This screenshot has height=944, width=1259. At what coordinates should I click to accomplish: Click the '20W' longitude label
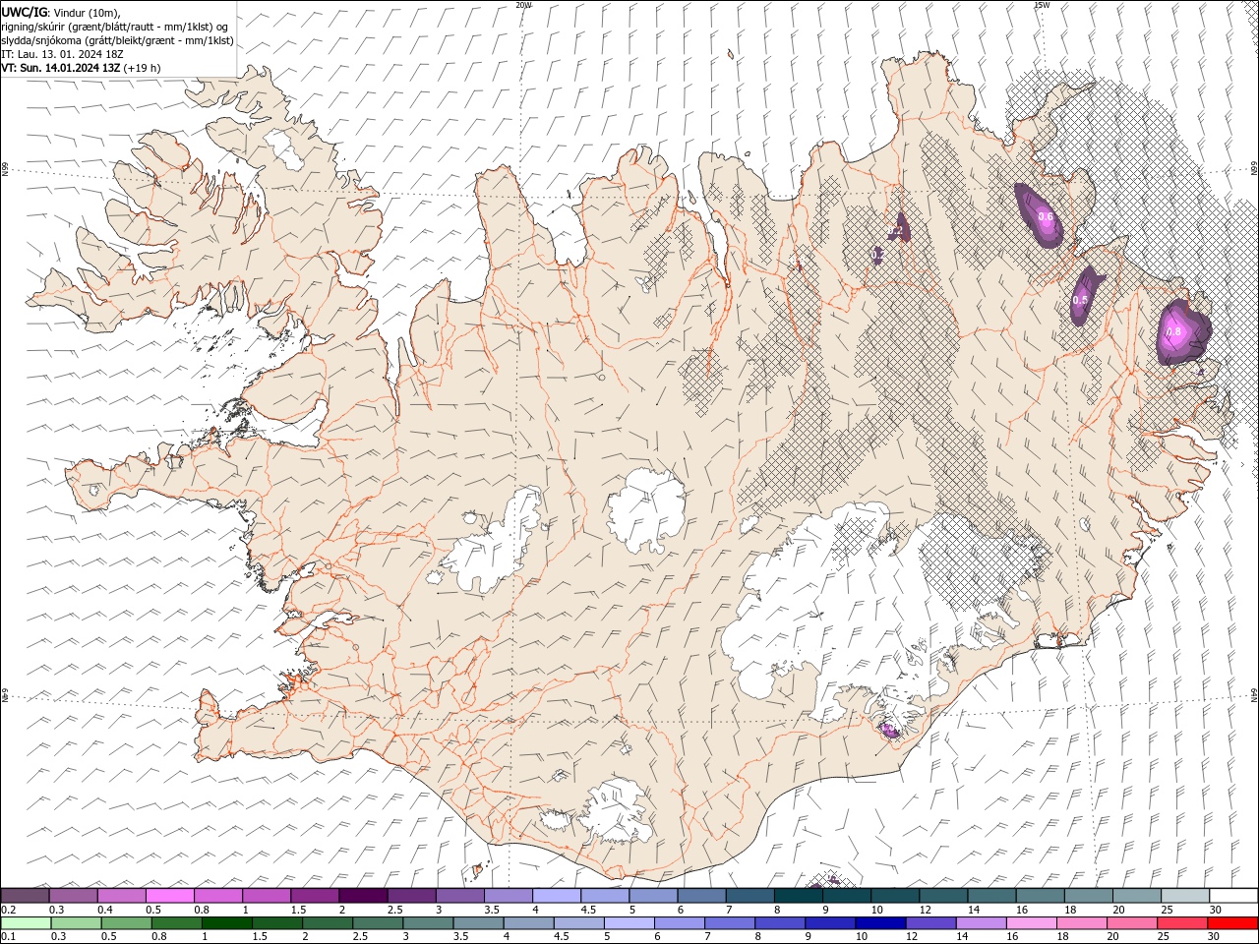tap(523, 5)
